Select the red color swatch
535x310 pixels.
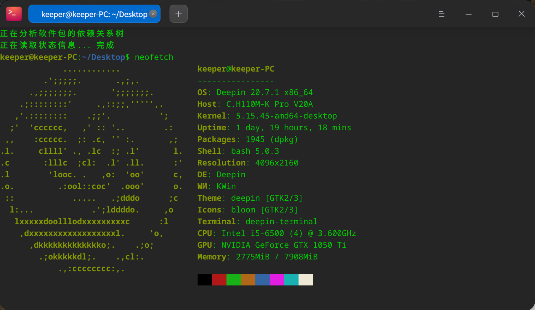coord(219,279)
